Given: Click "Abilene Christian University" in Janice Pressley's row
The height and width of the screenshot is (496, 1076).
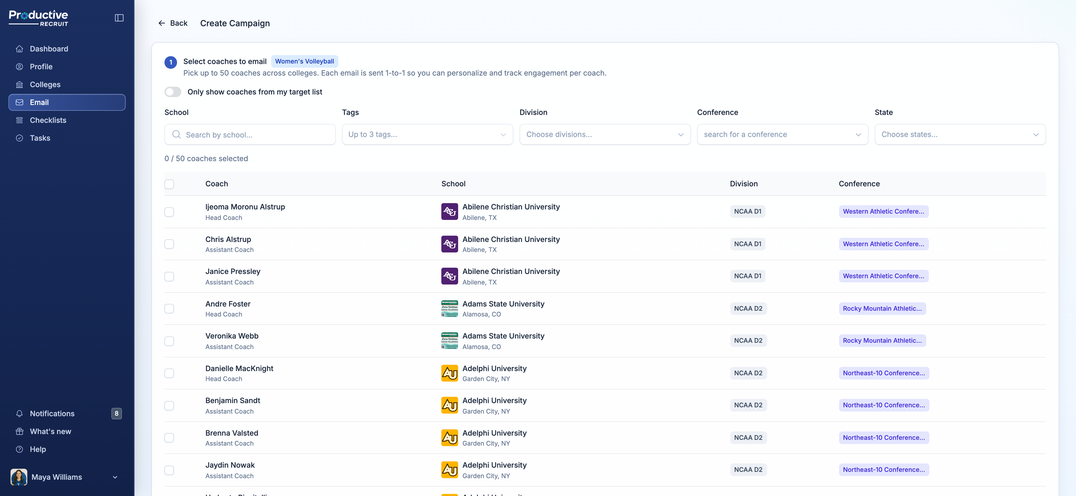Looking at the screenshot, I should (x=511, y=272).
